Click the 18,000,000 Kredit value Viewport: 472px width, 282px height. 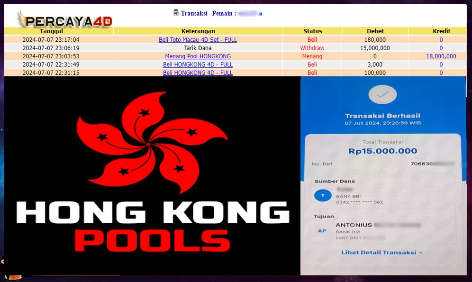point(441,56)
